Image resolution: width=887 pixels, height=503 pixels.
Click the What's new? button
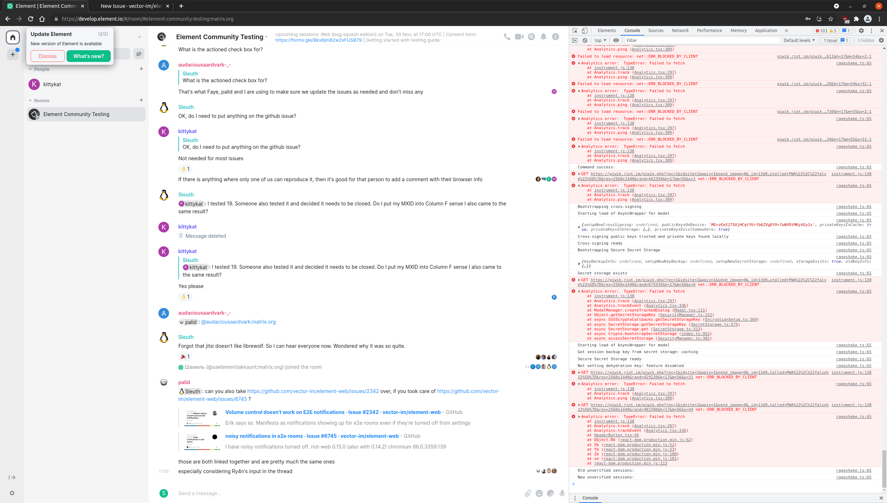[89, 56]
